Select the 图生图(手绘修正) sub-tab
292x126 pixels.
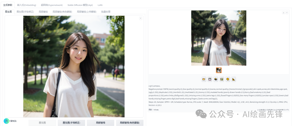[25, 12]
